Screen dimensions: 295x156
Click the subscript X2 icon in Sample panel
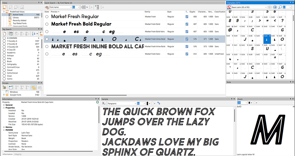pos(104,103)
